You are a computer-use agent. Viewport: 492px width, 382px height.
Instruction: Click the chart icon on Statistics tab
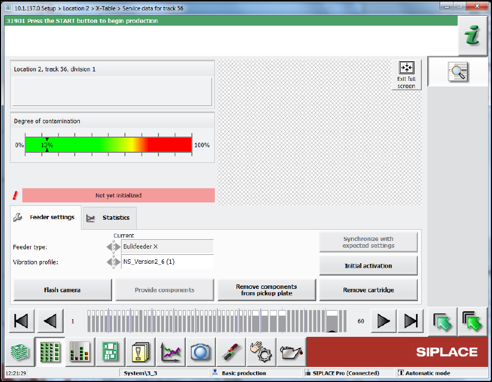(x=91, y=218)
